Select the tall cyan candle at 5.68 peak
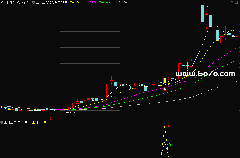The image size is (240, 158). coord(203,14)
